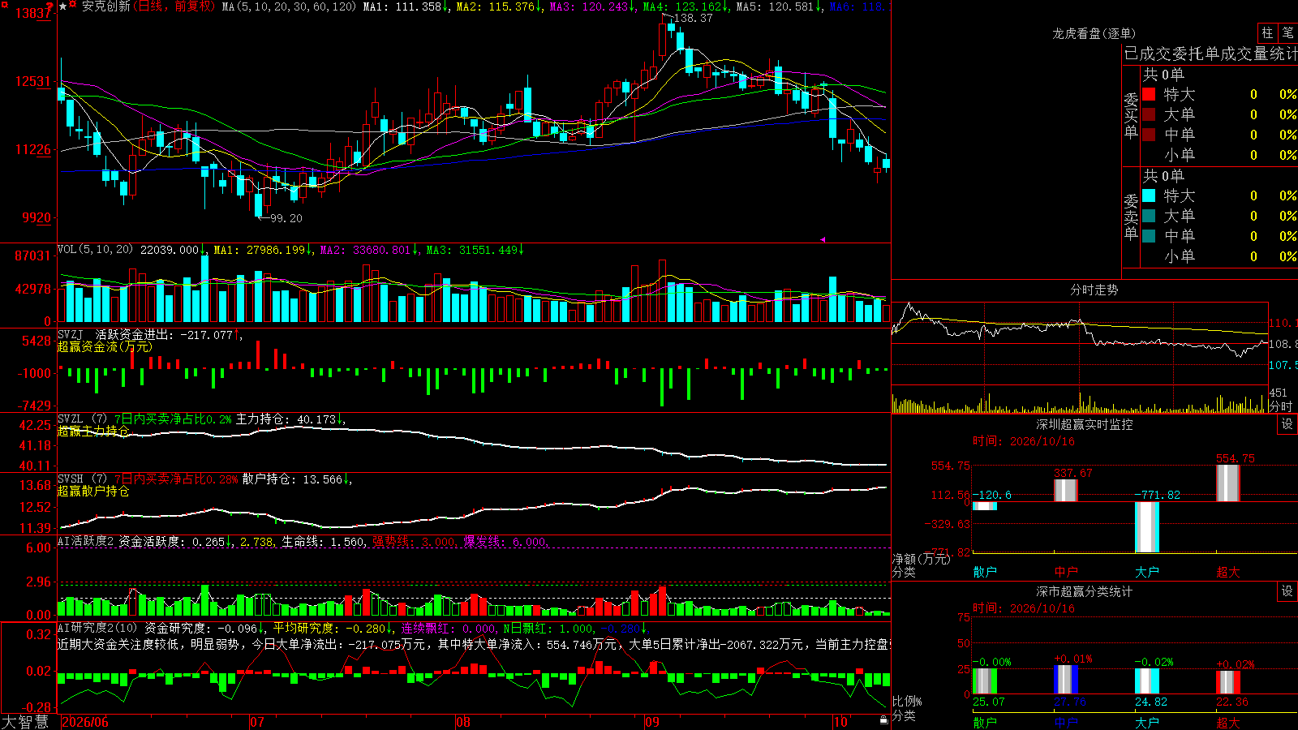Click the magenta arrow marker above the volume panel

[x=823, y=239]
